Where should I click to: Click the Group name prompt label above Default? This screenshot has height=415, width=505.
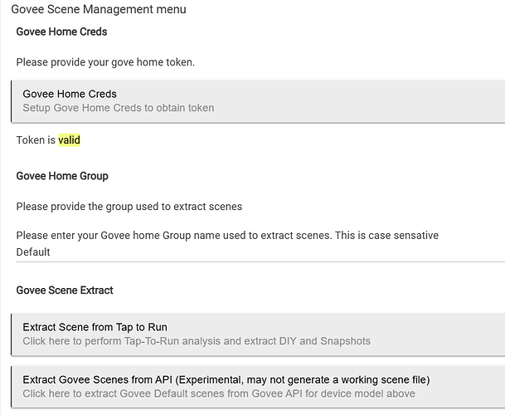coord(227,236)
